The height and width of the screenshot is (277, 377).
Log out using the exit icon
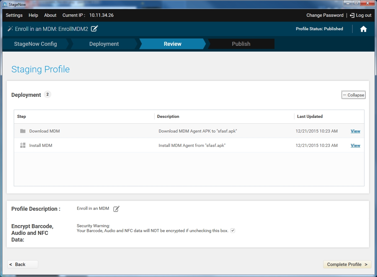352,15
